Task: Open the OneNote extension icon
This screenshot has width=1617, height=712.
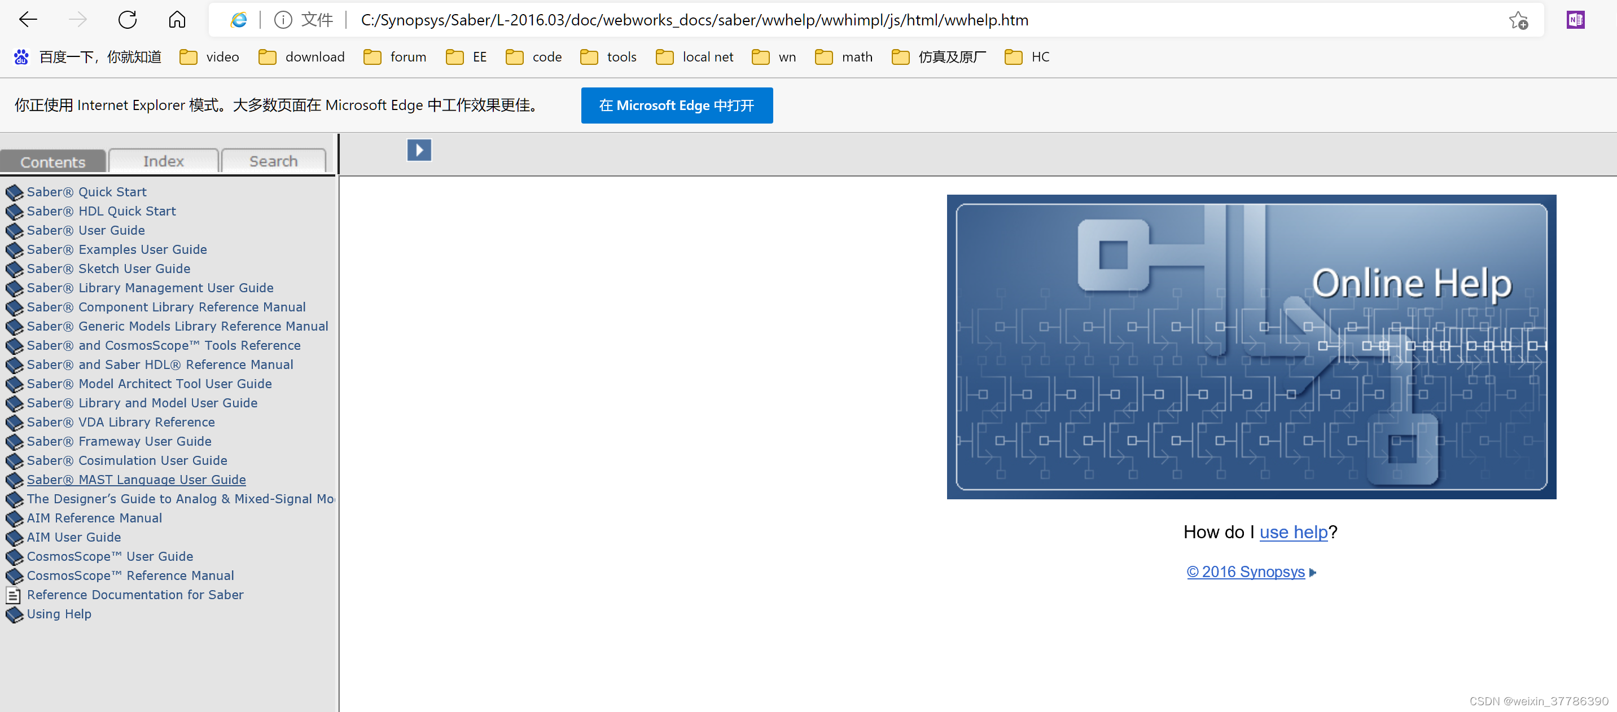Action: click(x=1575, y=20)
